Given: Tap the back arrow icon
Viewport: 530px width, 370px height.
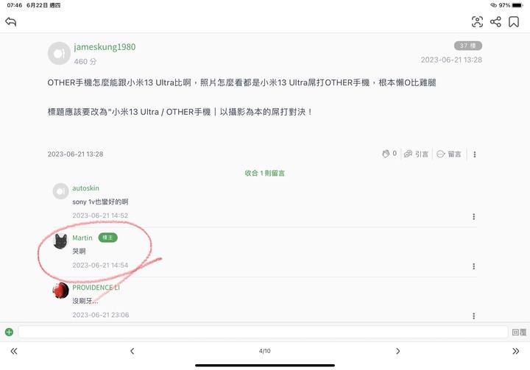Looking at the screenshot, I should [11, 21].
